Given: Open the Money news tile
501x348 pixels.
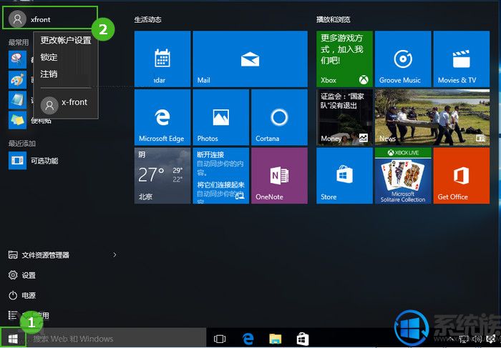Looking at the screenshot, I should [344, 117].
